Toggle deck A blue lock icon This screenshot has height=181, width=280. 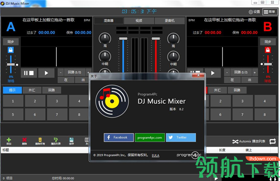(x=11, y=50)
